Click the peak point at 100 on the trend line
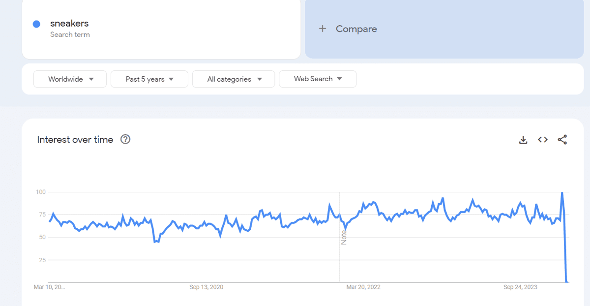This screenshot has height=306, width=590. click(x=562, y=192)
